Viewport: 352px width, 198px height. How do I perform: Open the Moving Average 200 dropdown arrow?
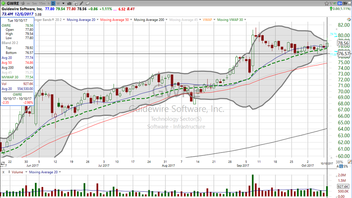click(166, 20)
